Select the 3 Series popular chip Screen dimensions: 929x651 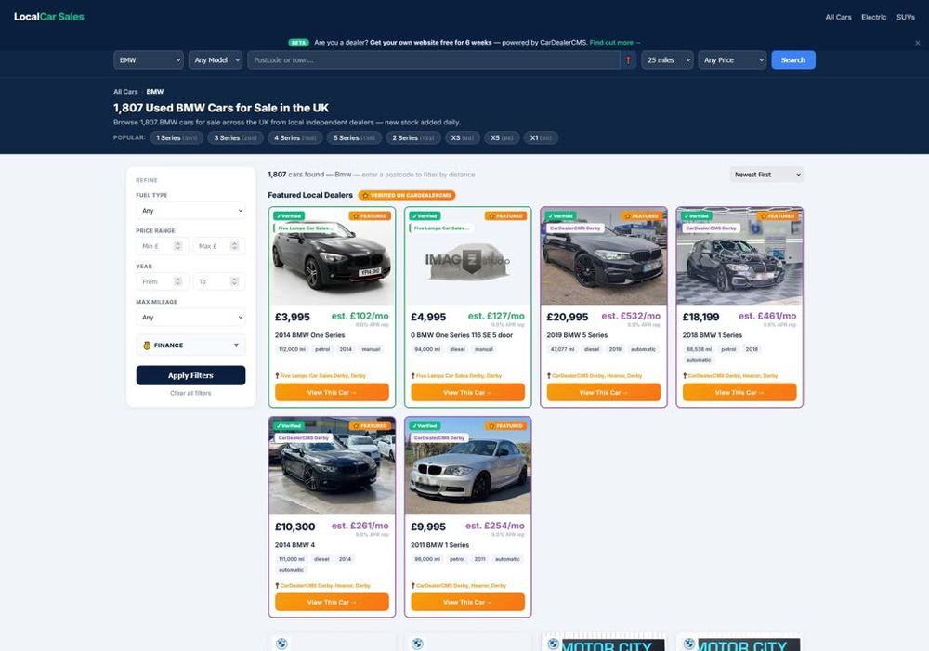(235, 138)
